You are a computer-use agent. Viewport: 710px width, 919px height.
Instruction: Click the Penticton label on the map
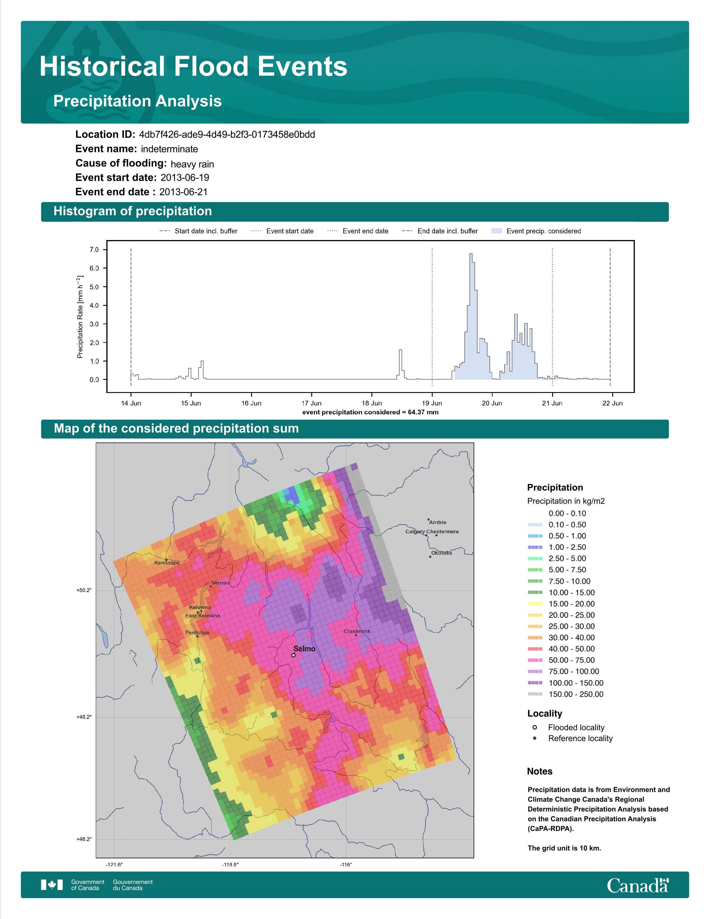click(197, 632)
